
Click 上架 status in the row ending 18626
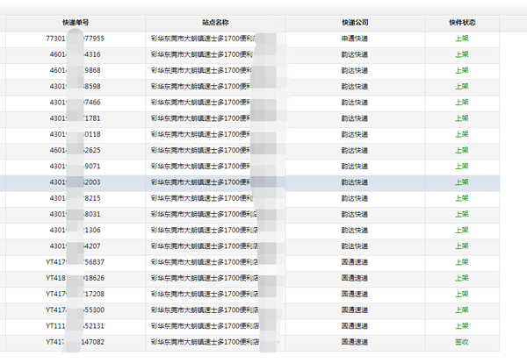[462, 278]
